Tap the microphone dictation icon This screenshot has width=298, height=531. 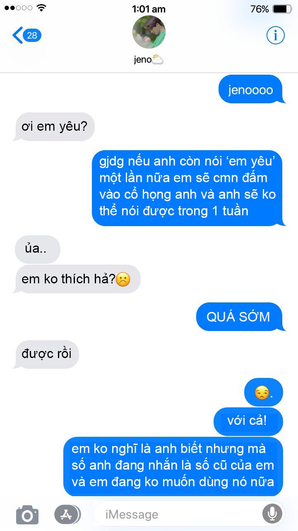pyautogui.click(x=272, y=514)
